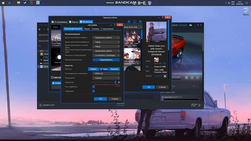Click the author avatar picture
Viewport: 251px width, 141px height.
pos(156,60)
